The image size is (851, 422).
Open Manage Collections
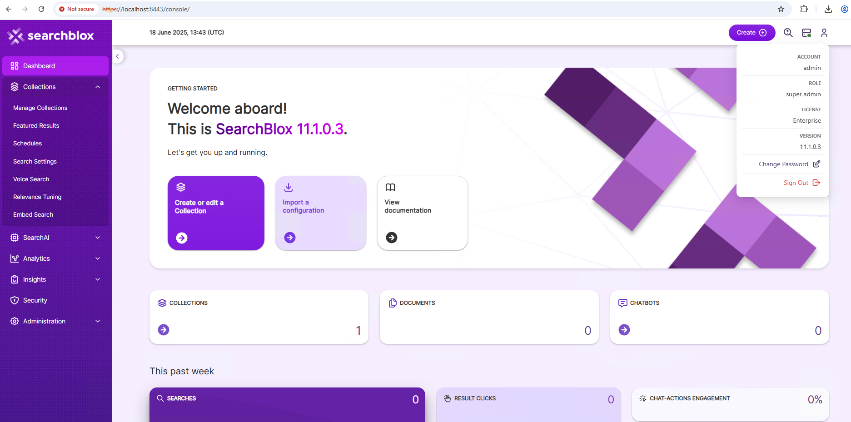(x=40, y=108)
